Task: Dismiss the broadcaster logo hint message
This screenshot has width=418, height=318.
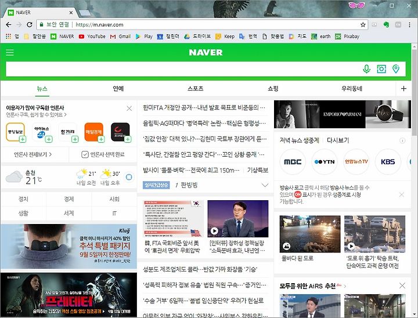Action: (402, 195)
